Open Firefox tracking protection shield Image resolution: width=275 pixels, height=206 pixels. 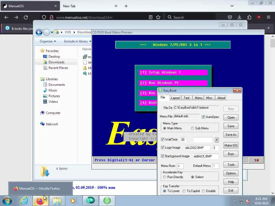(44, 17)
